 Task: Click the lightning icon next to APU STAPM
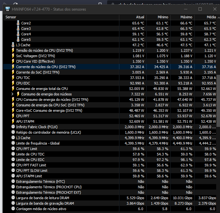pos(13,121)
